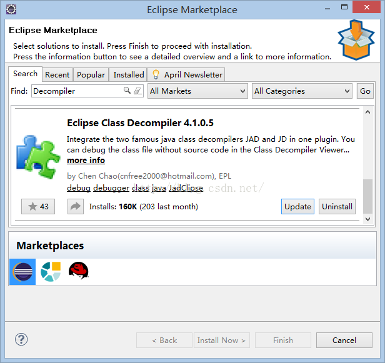Click the April Newsletter lightbulb icon
The image size is (385, 363).
[x=156, y=74]
